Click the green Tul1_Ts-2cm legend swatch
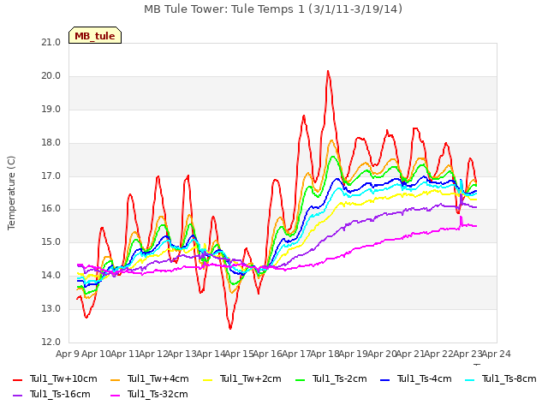This screenshot has height=411, width=548. [301, 379]
